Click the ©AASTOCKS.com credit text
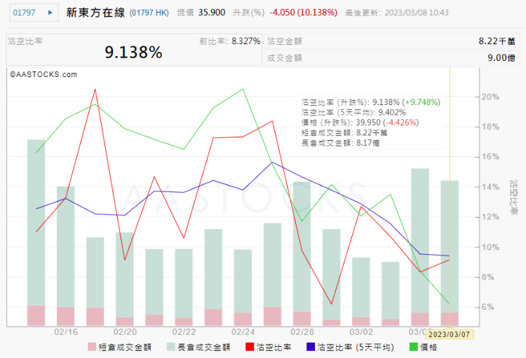Viewport: 526px width, 358px height. point(43,74)
